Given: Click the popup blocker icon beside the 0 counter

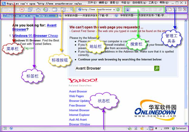Looking at the screenshot, I should [x=151, y=128].
